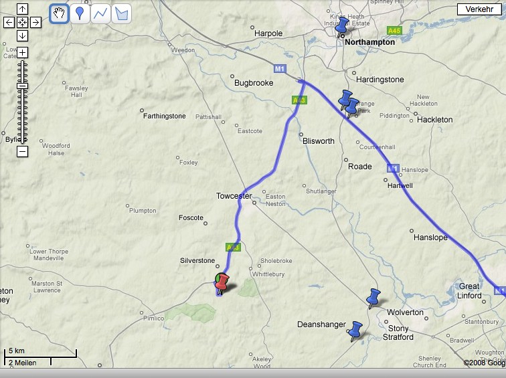Select the placemark marker tool
506x378 pixels.
point(80,13)
